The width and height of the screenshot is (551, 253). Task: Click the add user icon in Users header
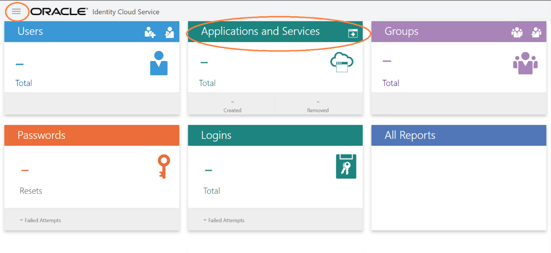tap(150, 32)
